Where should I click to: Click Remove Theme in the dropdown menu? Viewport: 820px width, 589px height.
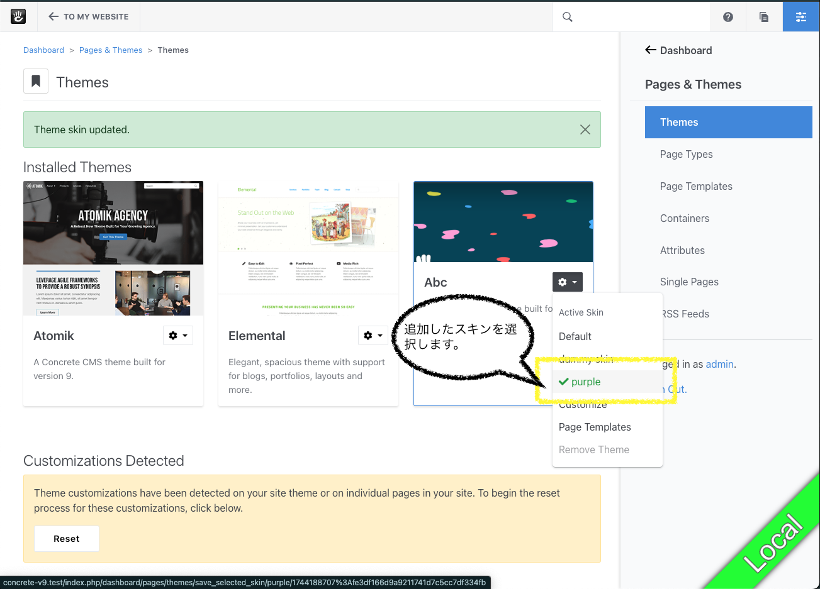[x=594, y=449]
